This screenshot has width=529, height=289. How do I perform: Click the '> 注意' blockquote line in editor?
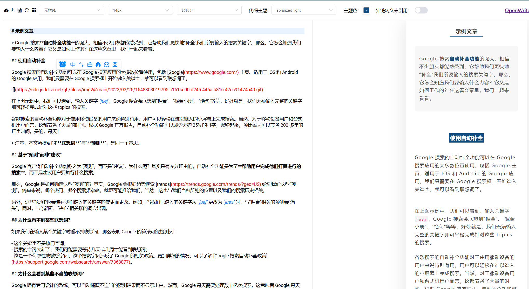[76, 143]
